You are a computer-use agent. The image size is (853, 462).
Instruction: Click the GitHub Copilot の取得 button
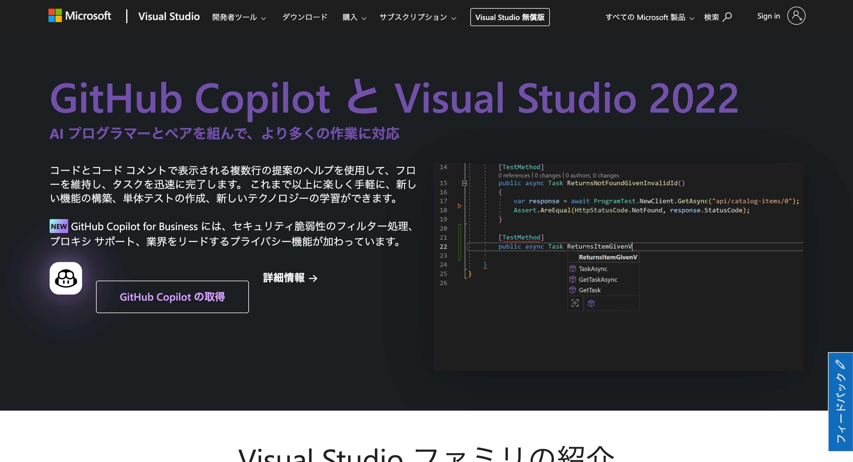172,297
